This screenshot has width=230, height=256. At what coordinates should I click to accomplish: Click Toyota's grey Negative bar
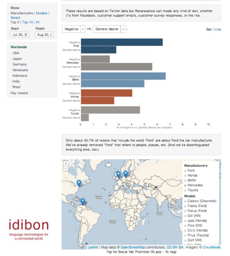[111, 110]
